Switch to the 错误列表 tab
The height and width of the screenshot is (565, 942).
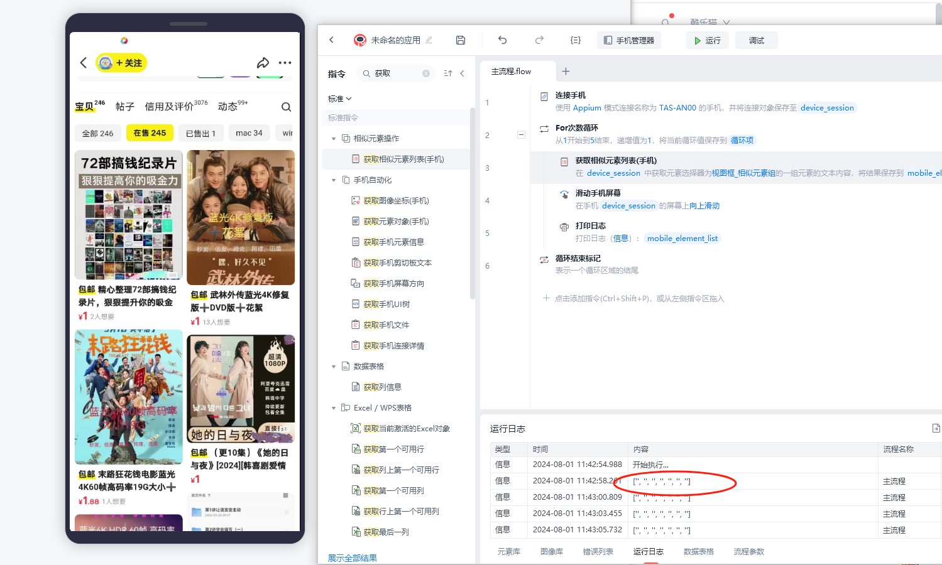pos(598,551)
